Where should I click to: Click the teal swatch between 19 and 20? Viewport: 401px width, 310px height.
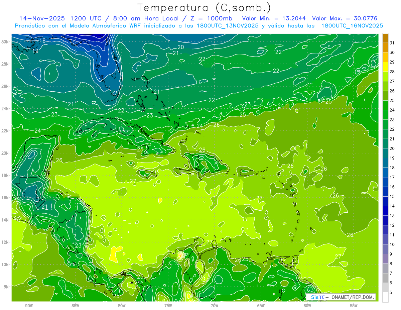385,153
